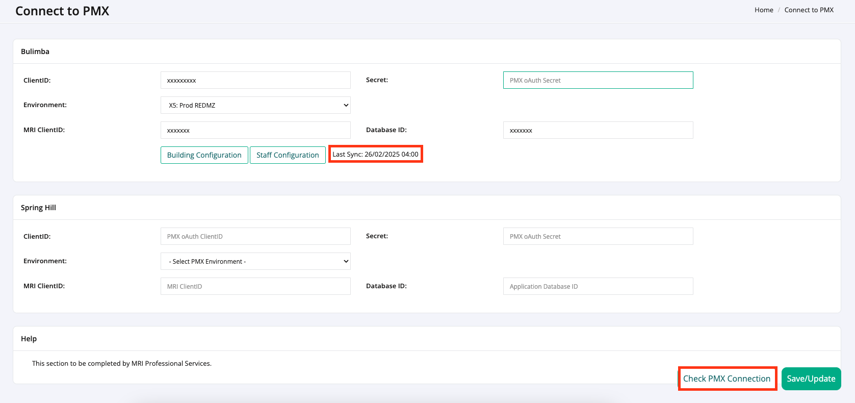
Task: Focus the Bulimba Secret input field
Action: 598,80
